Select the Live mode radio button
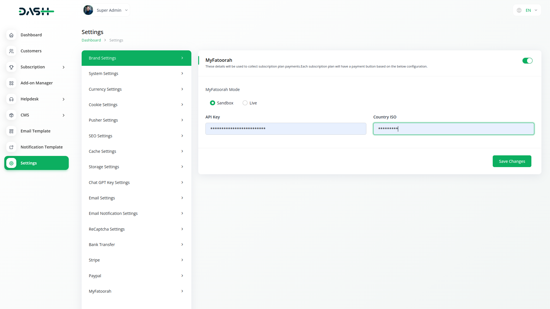550x309 pixels. tap(245, 103)
